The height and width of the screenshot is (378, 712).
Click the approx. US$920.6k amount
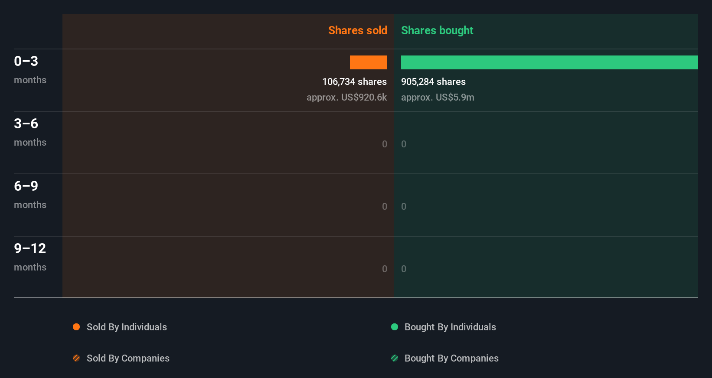tap(346, 98)
